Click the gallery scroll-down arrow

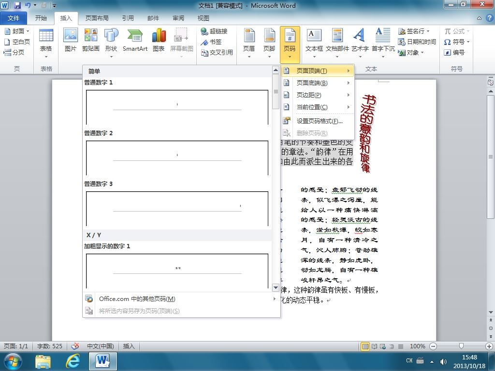coord(276,288)
